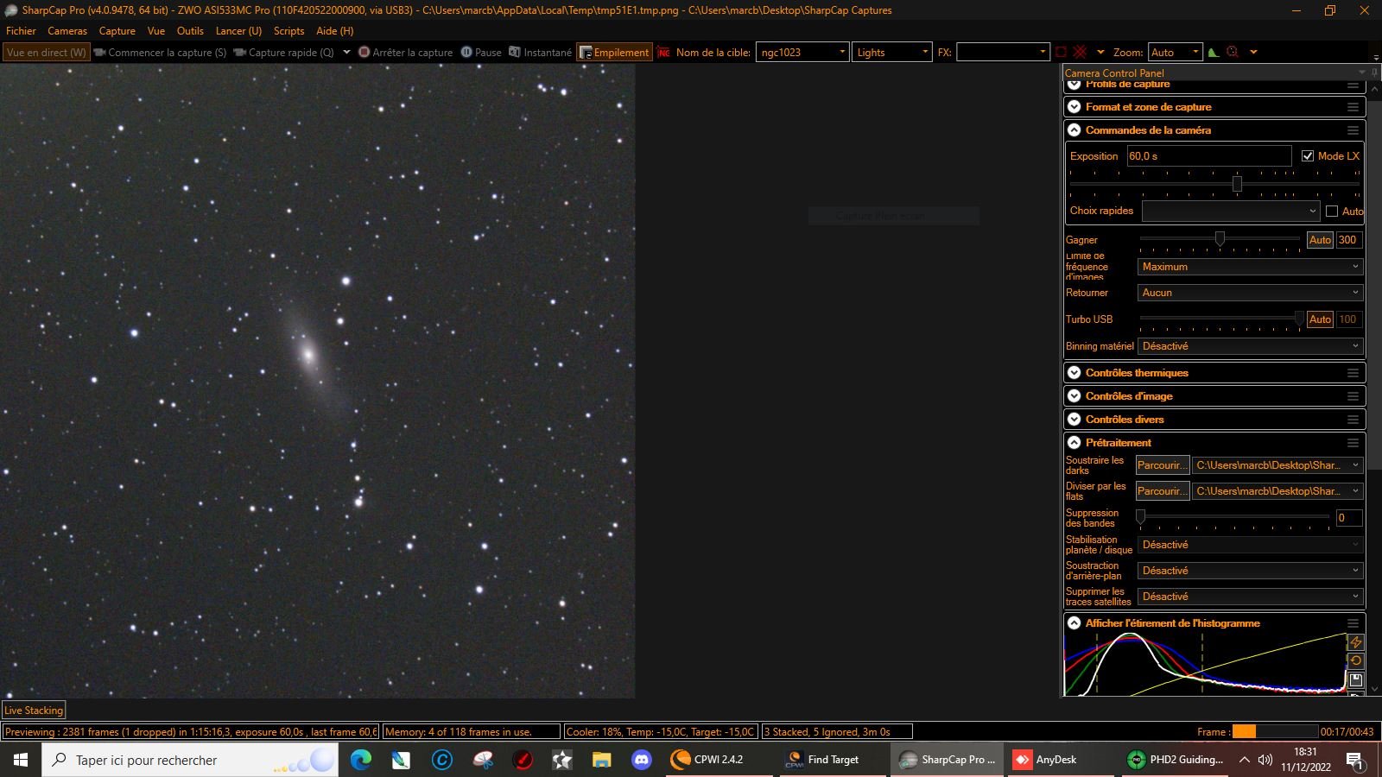1382x777 pixels.
Task: Open the Supprimer les traces satellites dropdown
Action: [x=1251, y=597]
